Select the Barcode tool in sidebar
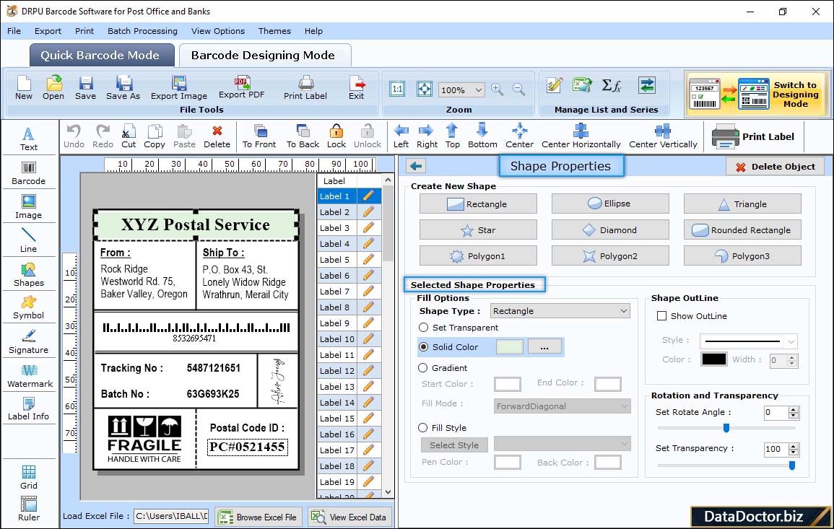Viewport: 834px width, 529px height. tap(29, 173)
